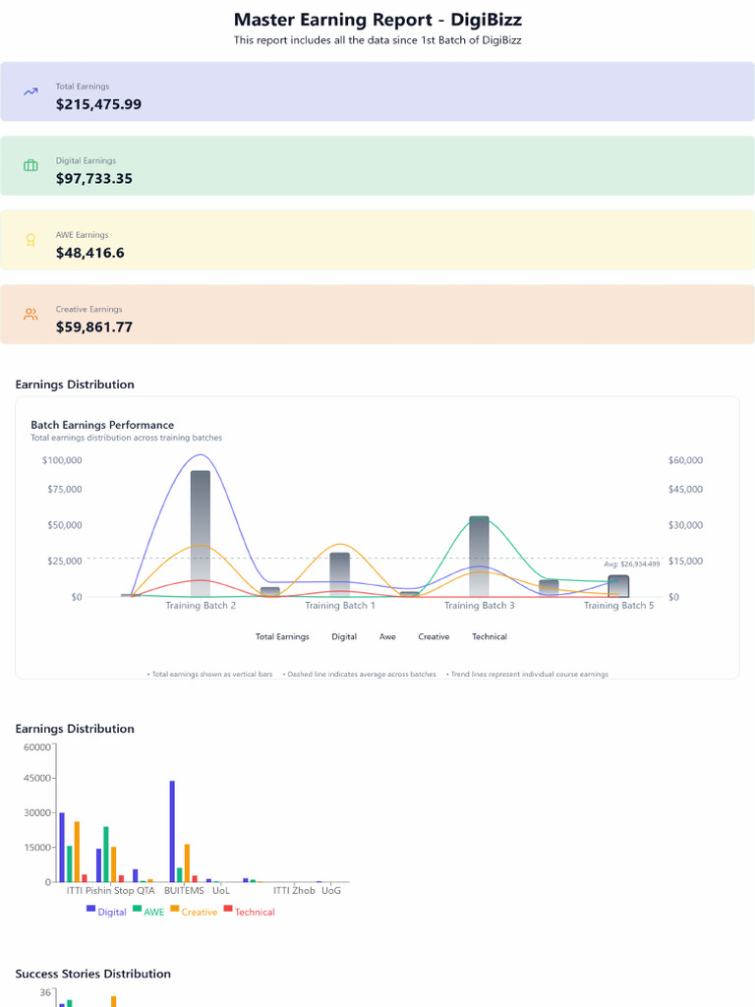
Task: Click the people icon in Creative Earnings card
Action: [x=30, y=314]
